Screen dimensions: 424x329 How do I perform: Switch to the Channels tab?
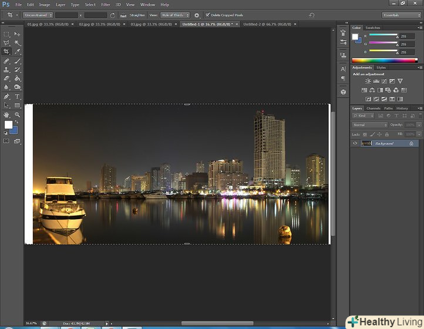pyautogui.click(x=373, y=108)
